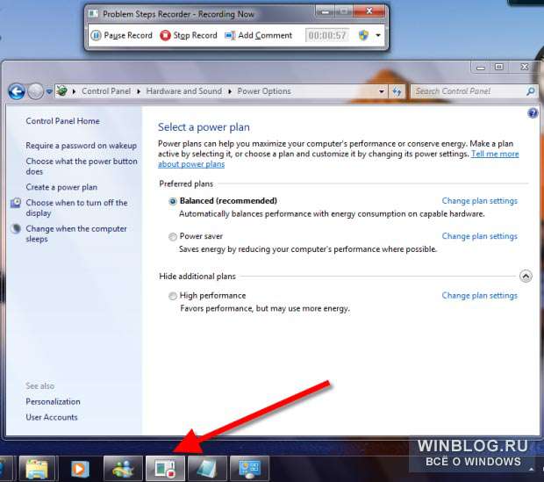The height and width of the screenshot is (482, 544).
Task: Open Create a power plan
Action: (x=61, y=187)
